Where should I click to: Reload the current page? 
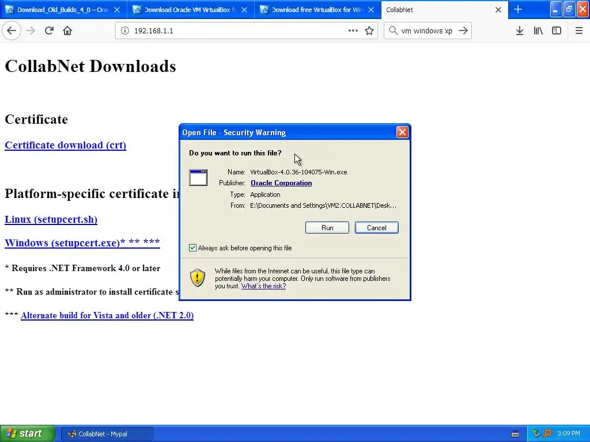[x=49, y=31]
